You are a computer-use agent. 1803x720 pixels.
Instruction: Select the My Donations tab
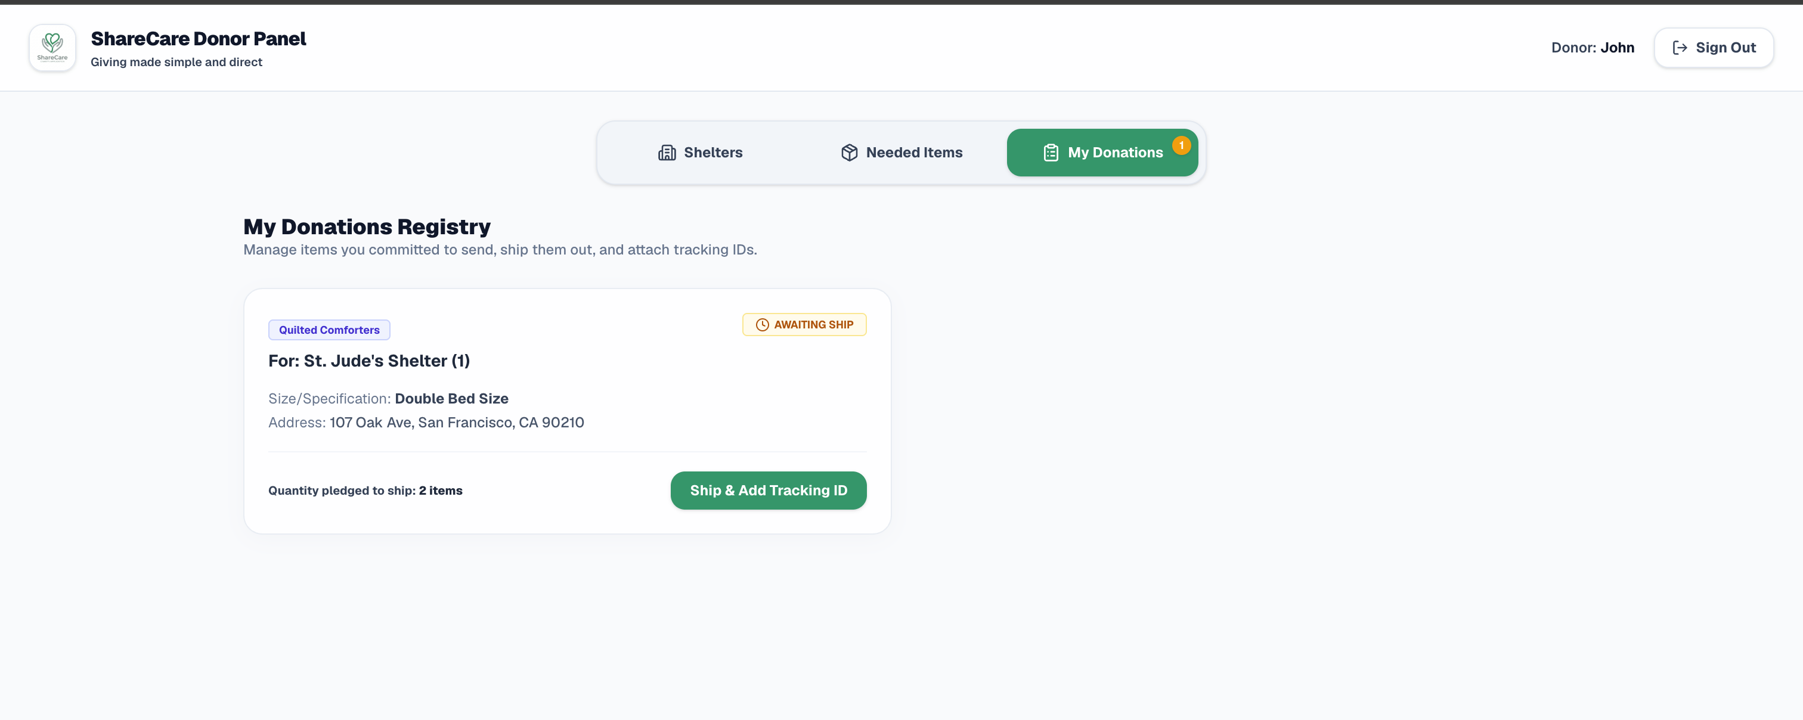point(1102,153)
